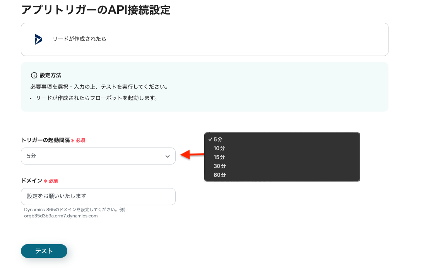
Task: Click the chevron arrow in the 5分 dropdown
Action: tap(168, 156)
